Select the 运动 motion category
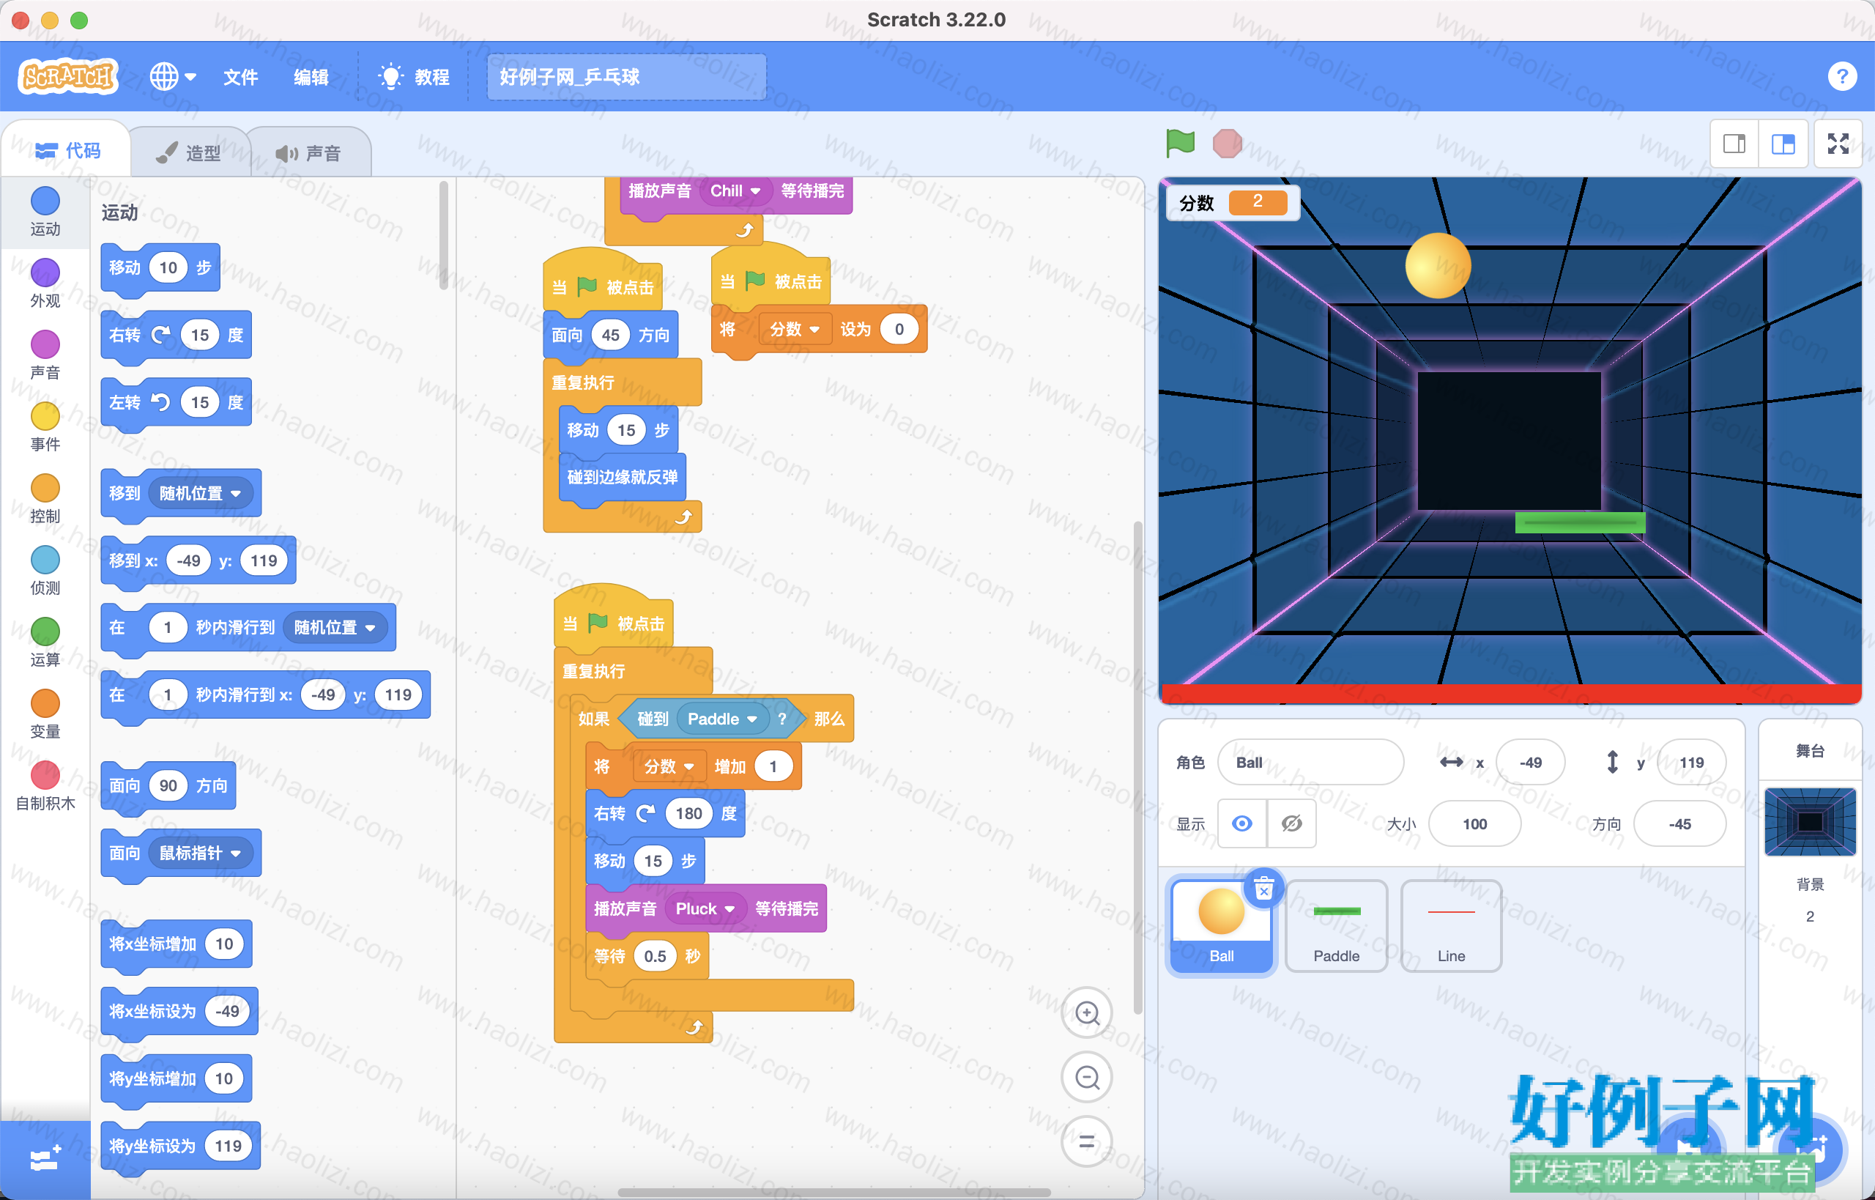 pos(45,212)
